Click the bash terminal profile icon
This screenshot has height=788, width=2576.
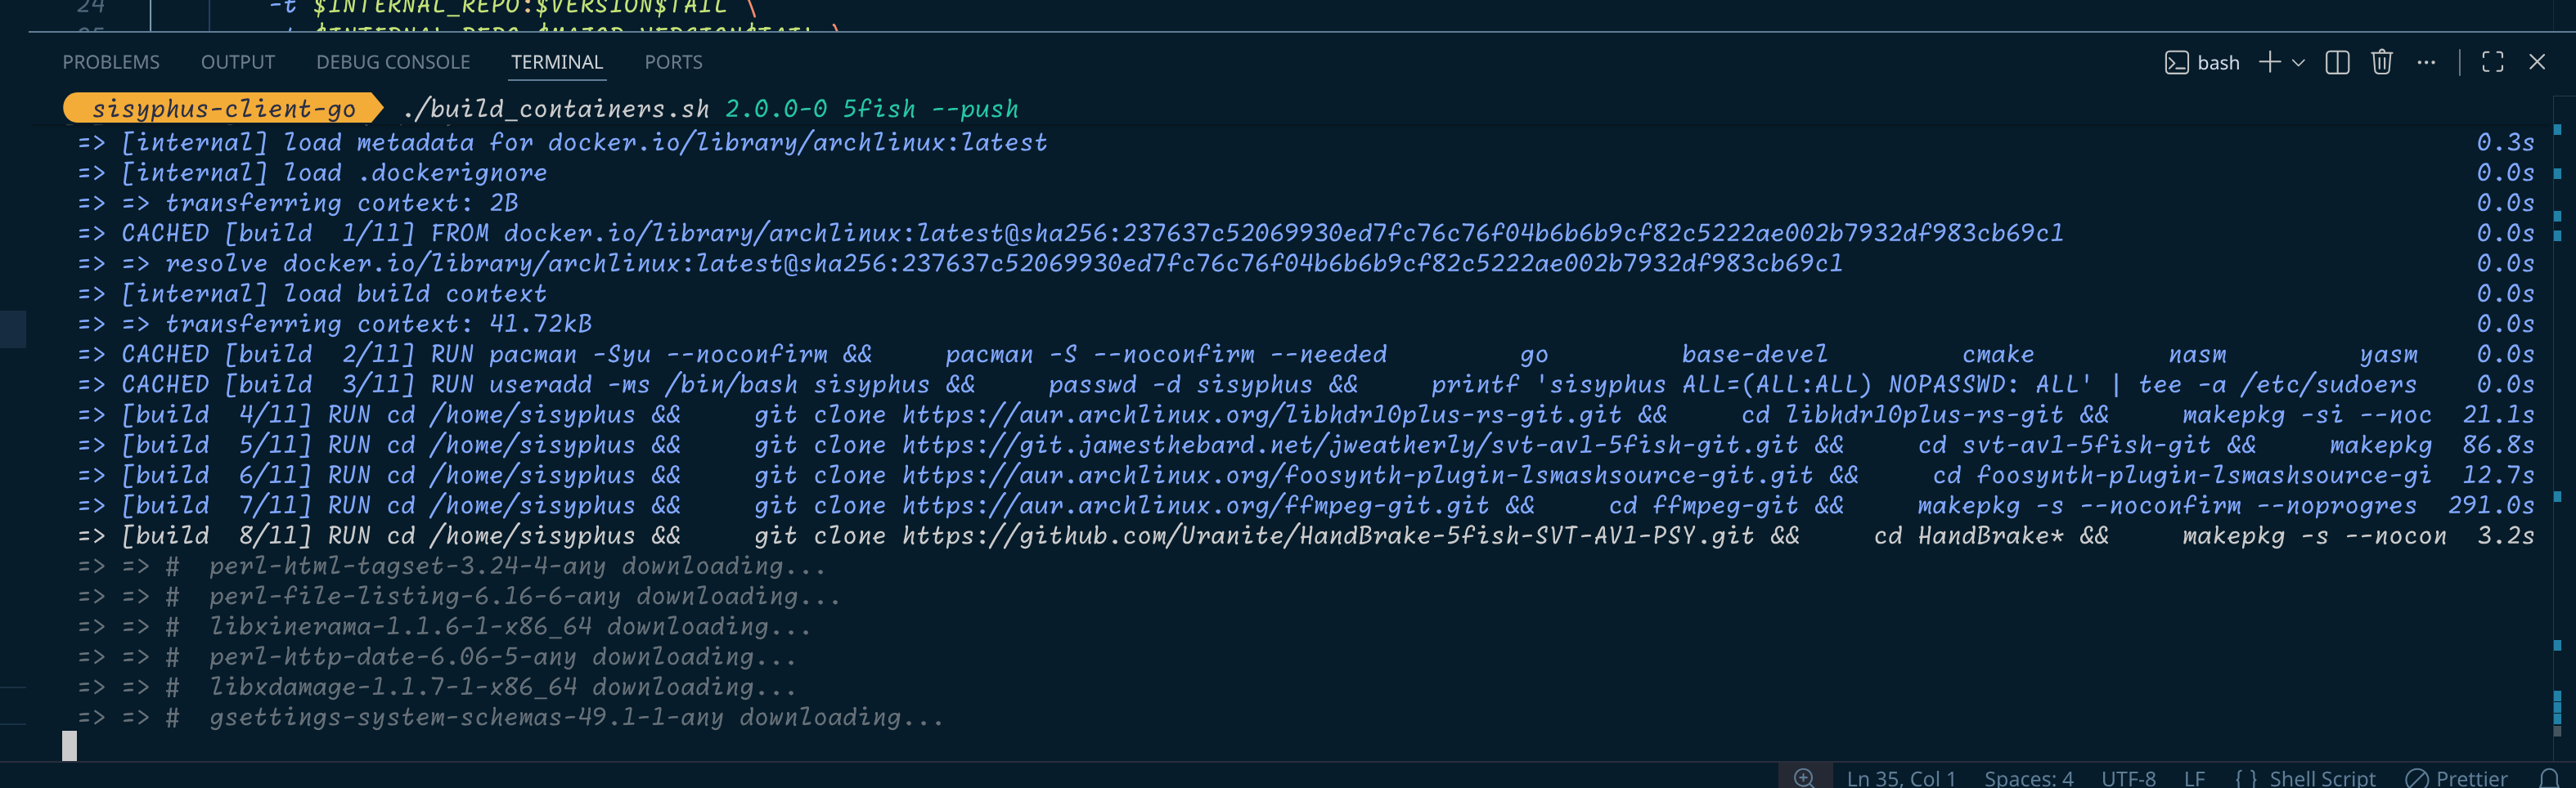click(x=2176, y=63)
